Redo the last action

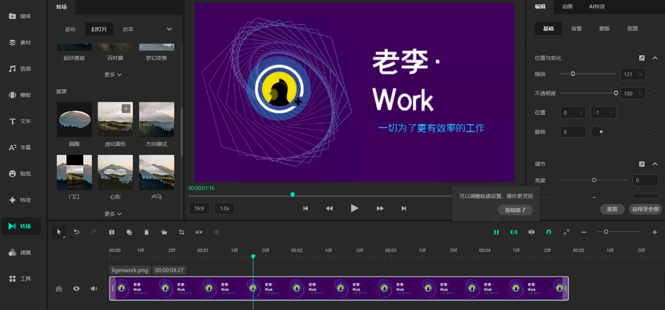[x=94, y=232]
